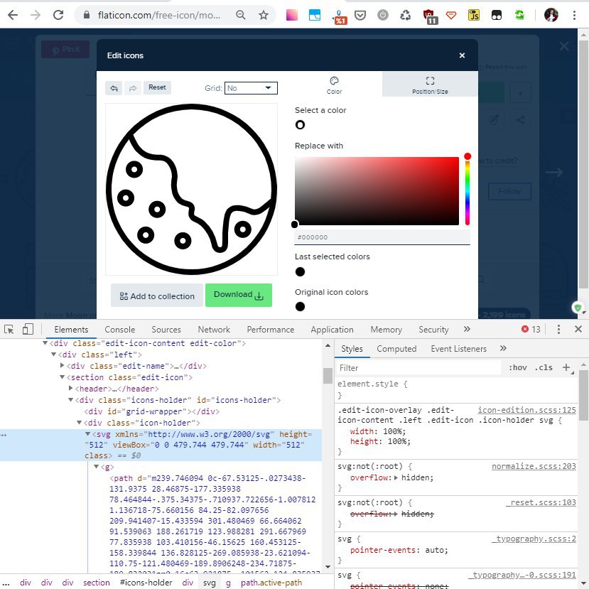Click the yellow JS extension icon

click(x=474, y=15)
